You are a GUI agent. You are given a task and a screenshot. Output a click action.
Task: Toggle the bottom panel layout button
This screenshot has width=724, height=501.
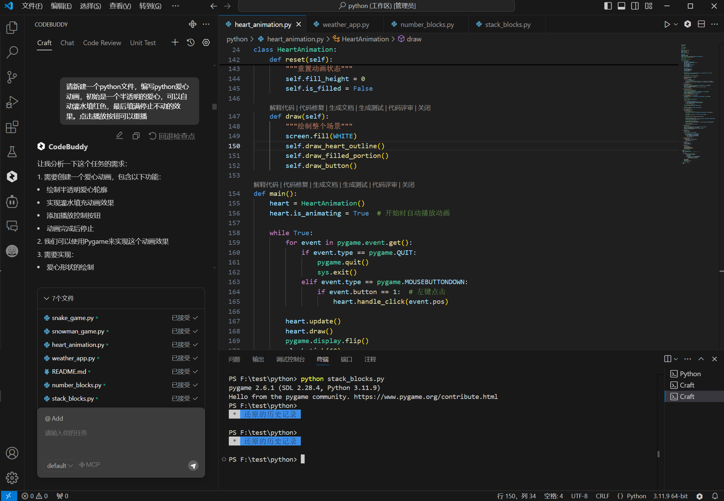point(621,6)
